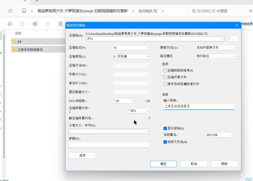
Task: Expand the chevron just before SLFZ603.7Z breadcrumb
Action: click(x=133, y=11)
